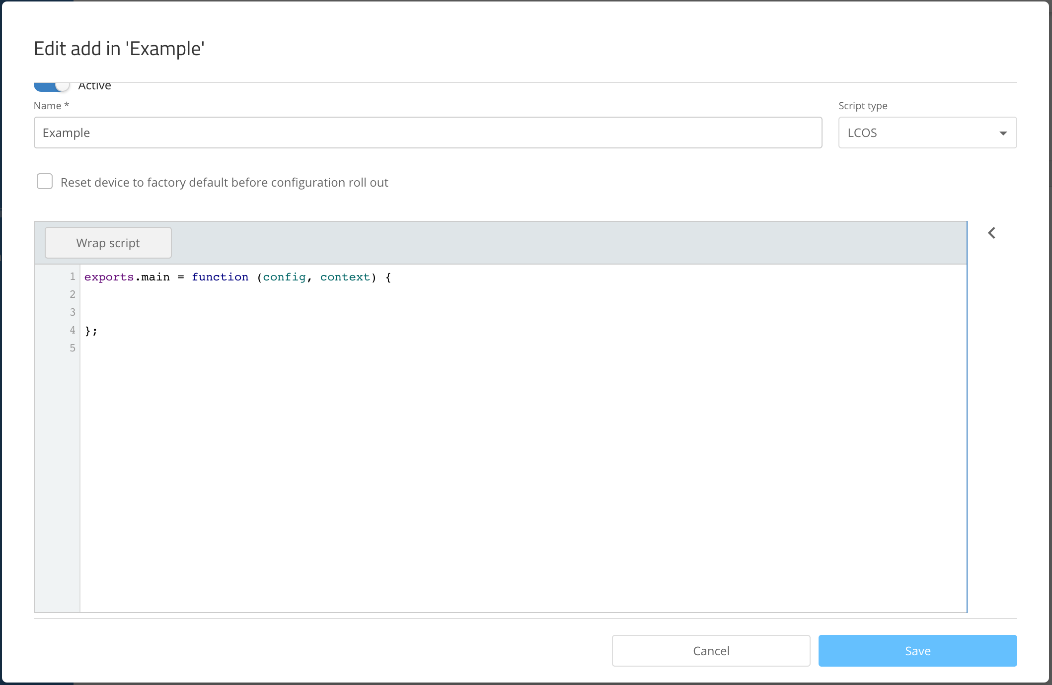Select line number 1 in the gutter

[x=73, y=276]
